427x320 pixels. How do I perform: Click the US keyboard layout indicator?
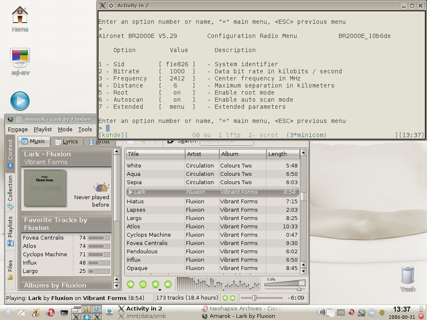point(341,312)
